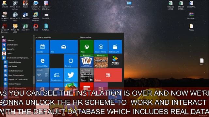Open the Groove Música tile
This screenshot has width=209, height=117.
101,47
